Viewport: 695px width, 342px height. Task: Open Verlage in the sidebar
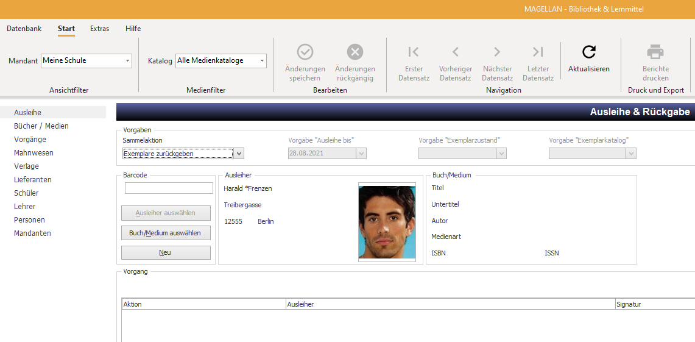pyautogui.click(x=26, y=166)
